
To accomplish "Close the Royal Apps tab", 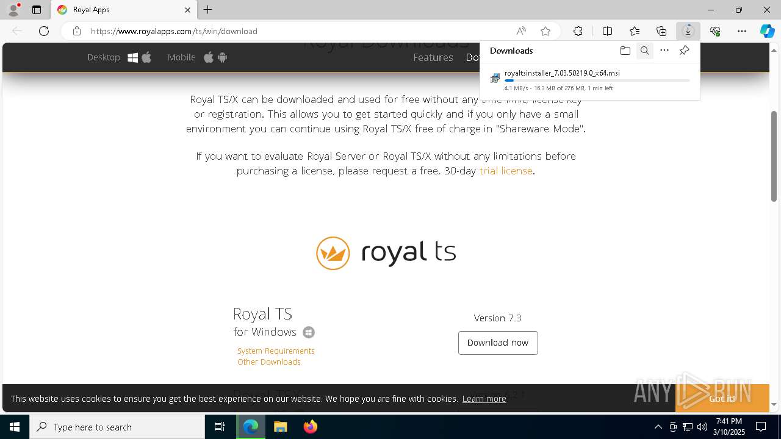I will 187,10.
